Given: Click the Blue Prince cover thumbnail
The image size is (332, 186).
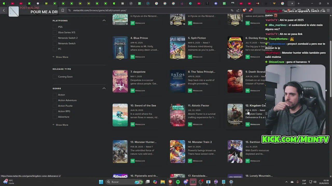Looking at the screenshot, I should [120, 48].
